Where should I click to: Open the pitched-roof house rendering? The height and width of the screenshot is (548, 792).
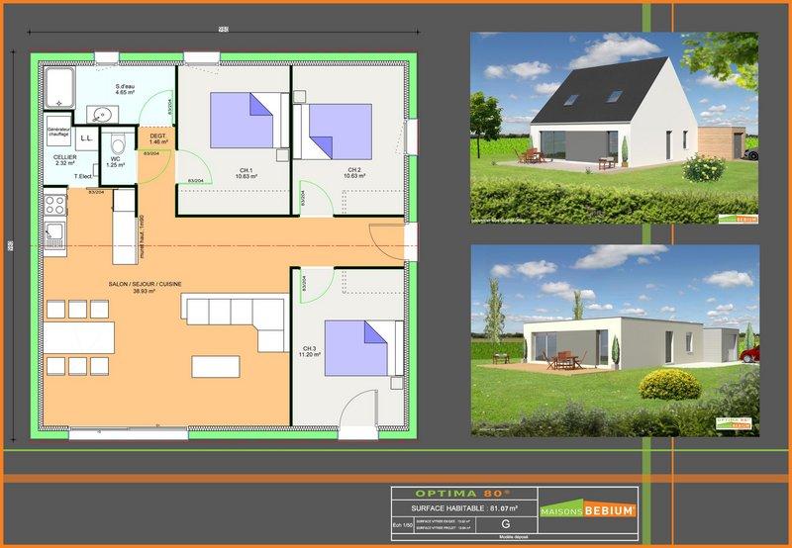coord(613,128)
